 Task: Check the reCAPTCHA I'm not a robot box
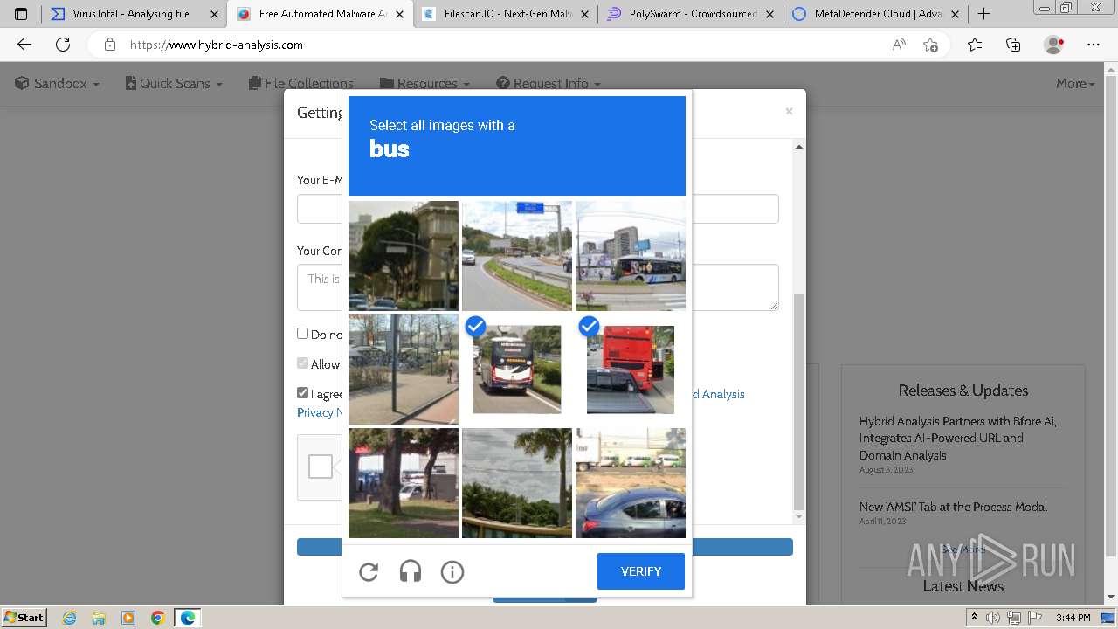click(x=321, y=467)
